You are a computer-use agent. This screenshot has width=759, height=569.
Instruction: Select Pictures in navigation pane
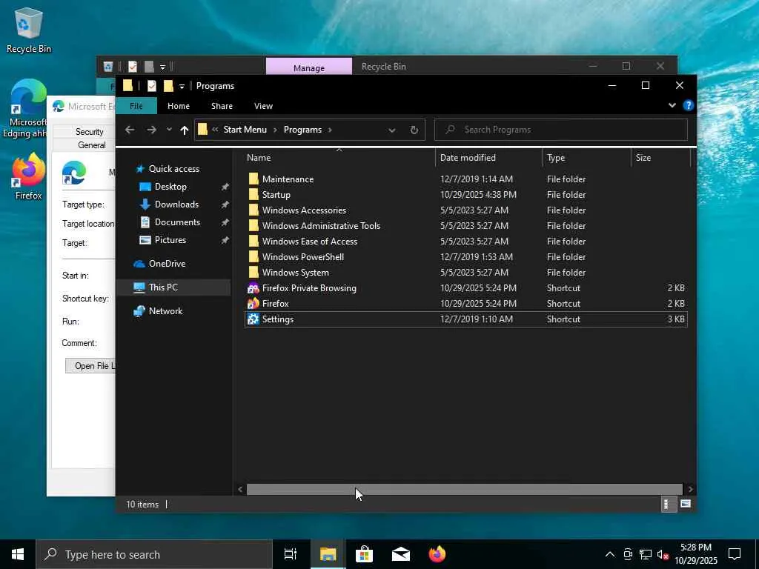coord(170,240)
